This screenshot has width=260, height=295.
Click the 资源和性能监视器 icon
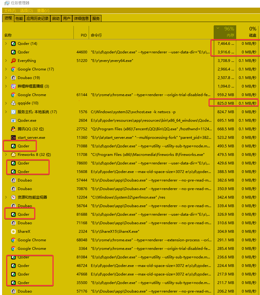13,197
